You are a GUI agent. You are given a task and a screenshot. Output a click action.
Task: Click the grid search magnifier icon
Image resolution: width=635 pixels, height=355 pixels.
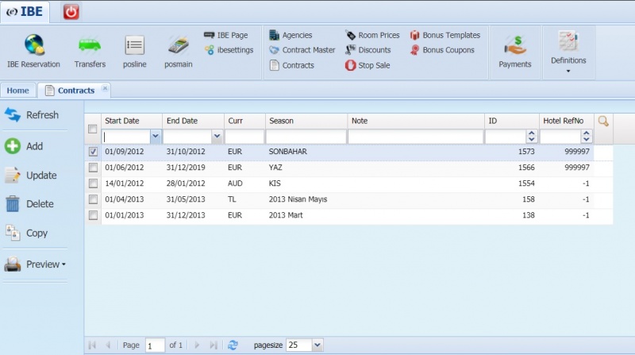[603, 121]
